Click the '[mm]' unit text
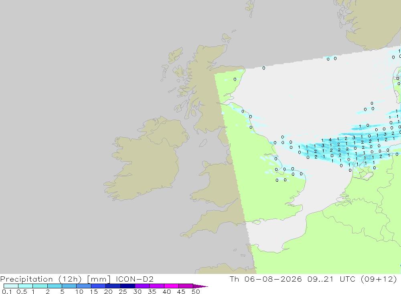 click(x=99, y=279)
